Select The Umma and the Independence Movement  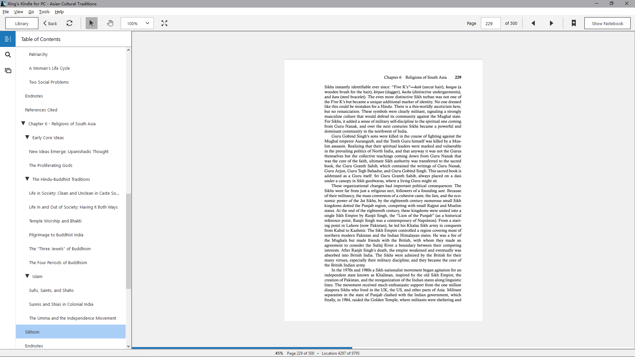pyautogui.click(x=72, y=318)
